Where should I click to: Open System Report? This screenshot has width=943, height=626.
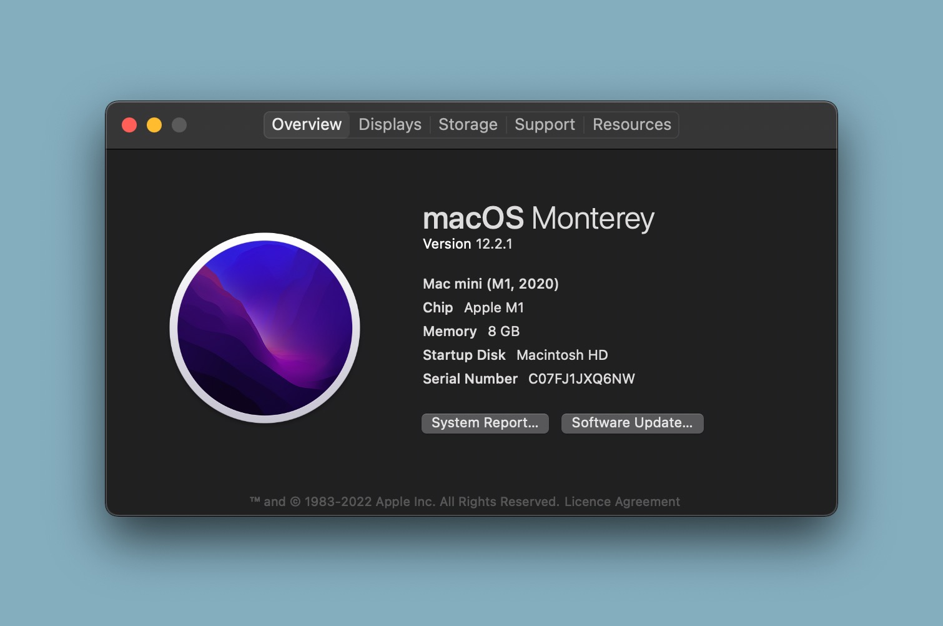pos(485,423)
